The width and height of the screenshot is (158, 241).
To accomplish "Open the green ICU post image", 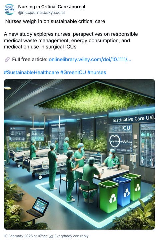I will click(79, 154).
